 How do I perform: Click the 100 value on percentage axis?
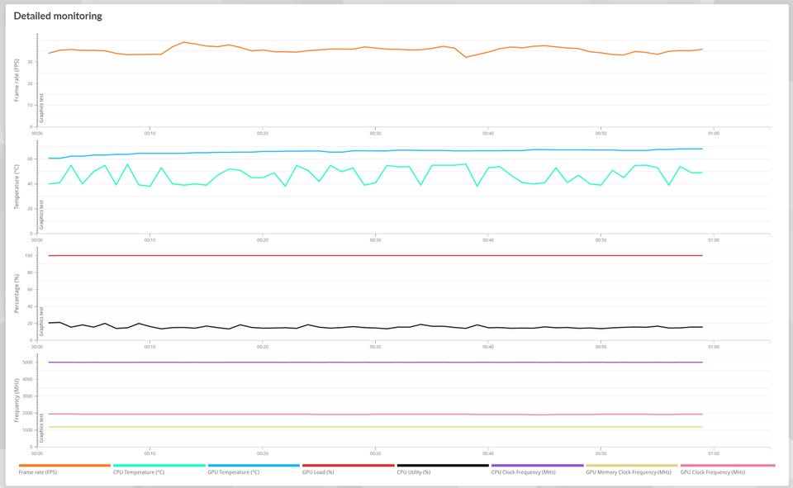coord(29,256)
